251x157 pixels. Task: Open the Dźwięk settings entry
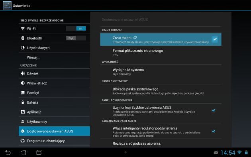click(x=54, y=73)
